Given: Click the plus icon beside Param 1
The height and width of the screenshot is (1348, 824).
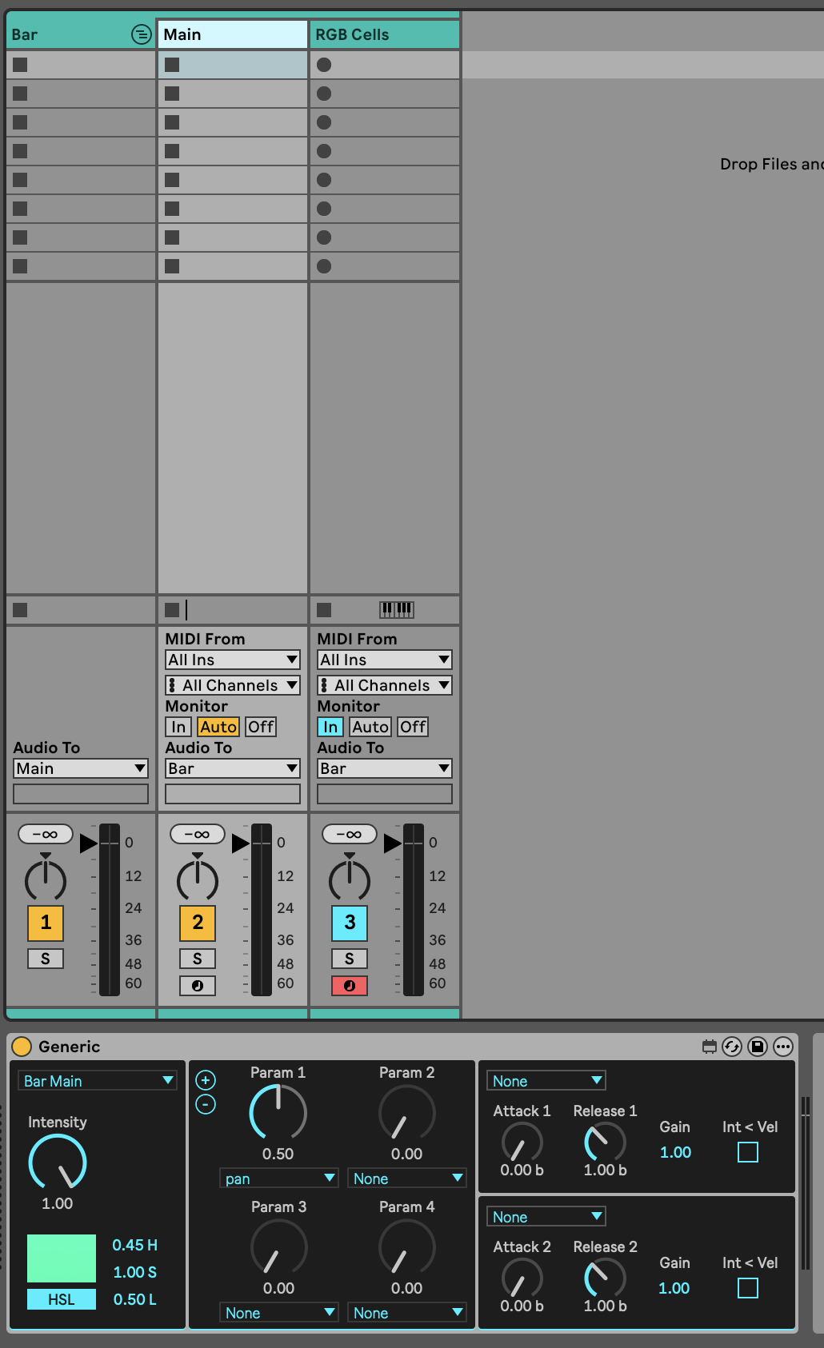Looking at the screenshot, I should point(206,1080).
